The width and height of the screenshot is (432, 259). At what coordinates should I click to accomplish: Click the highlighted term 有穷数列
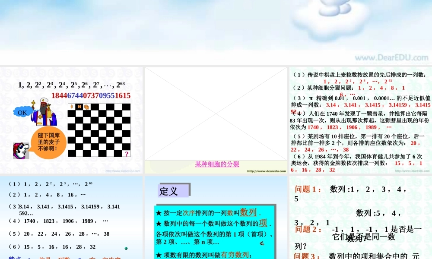235,255
